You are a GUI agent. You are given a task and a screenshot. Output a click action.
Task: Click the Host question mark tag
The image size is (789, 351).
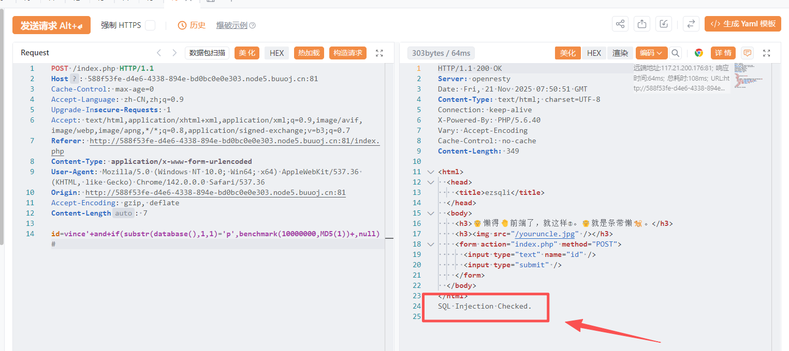pyautogui.click(x=75, y=79)
